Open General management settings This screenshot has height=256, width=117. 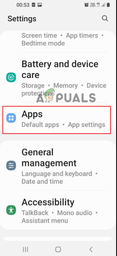point(58,166)
